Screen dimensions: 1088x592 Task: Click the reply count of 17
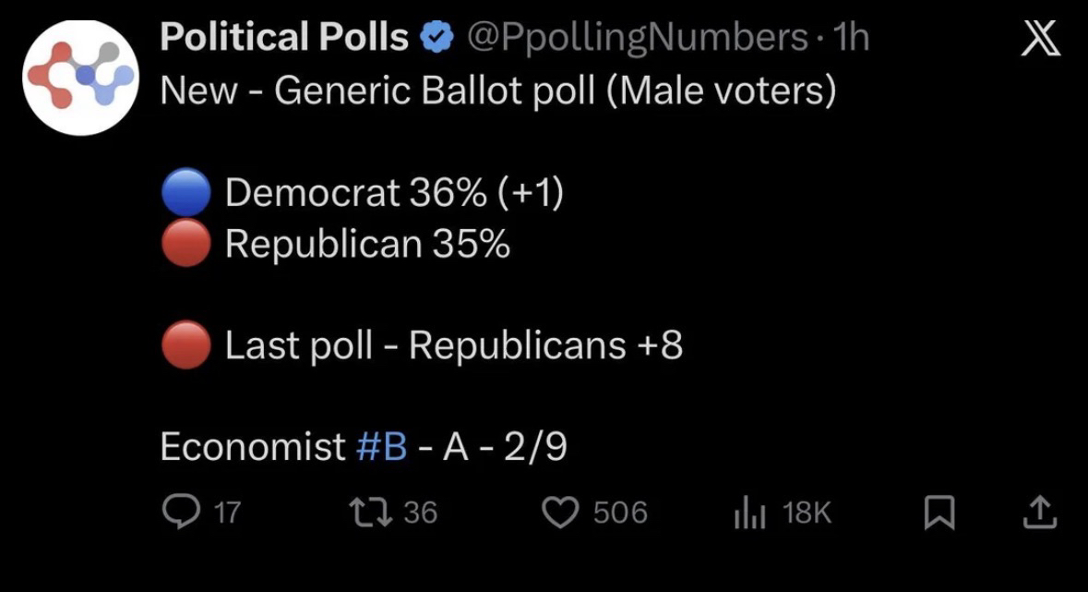tap(227, 513)
